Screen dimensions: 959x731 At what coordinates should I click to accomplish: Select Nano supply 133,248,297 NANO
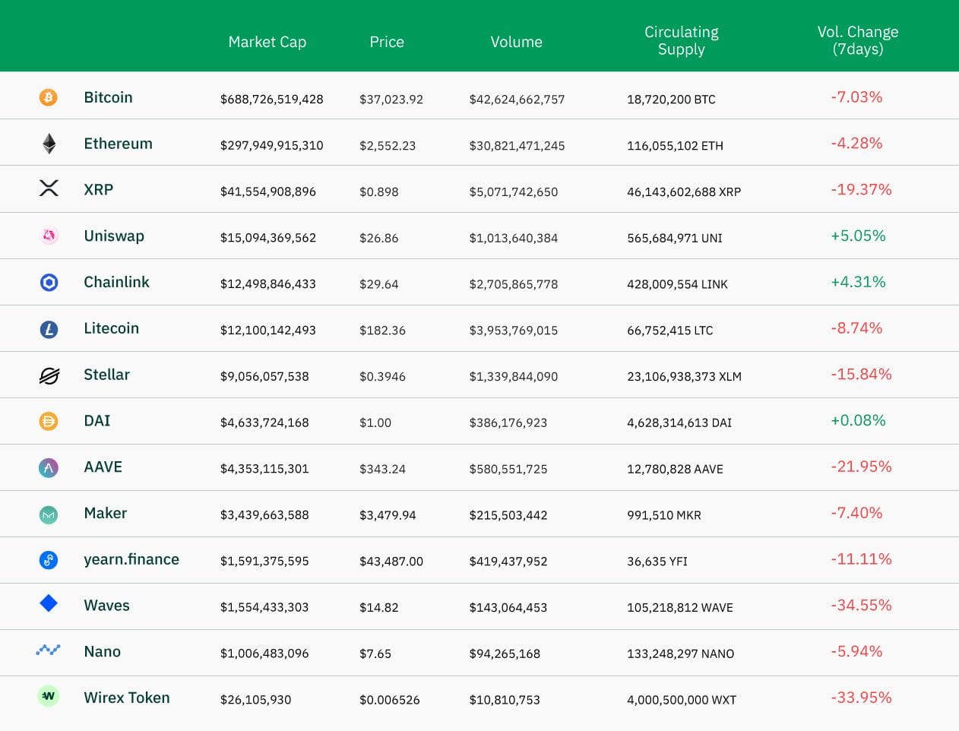(x=680, y=653)
